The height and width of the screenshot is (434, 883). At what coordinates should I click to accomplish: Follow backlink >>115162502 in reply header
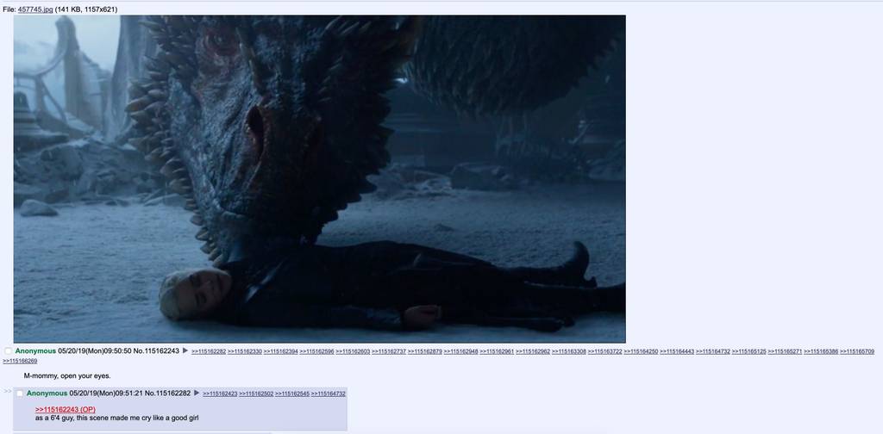(x=256, y=394)
